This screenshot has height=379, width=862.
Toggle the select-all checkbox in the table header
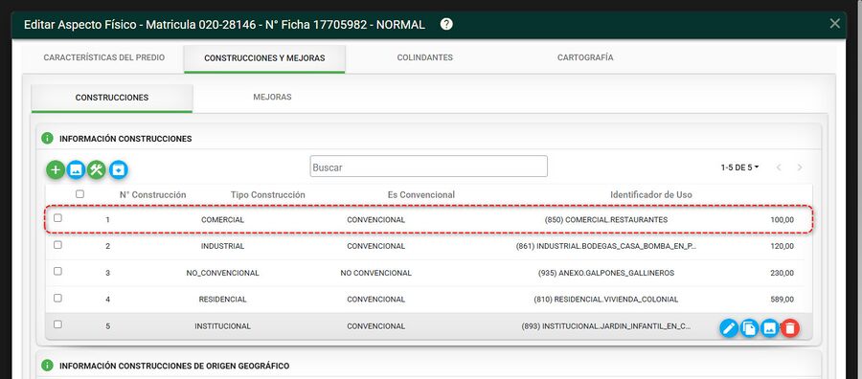[79, 194]
